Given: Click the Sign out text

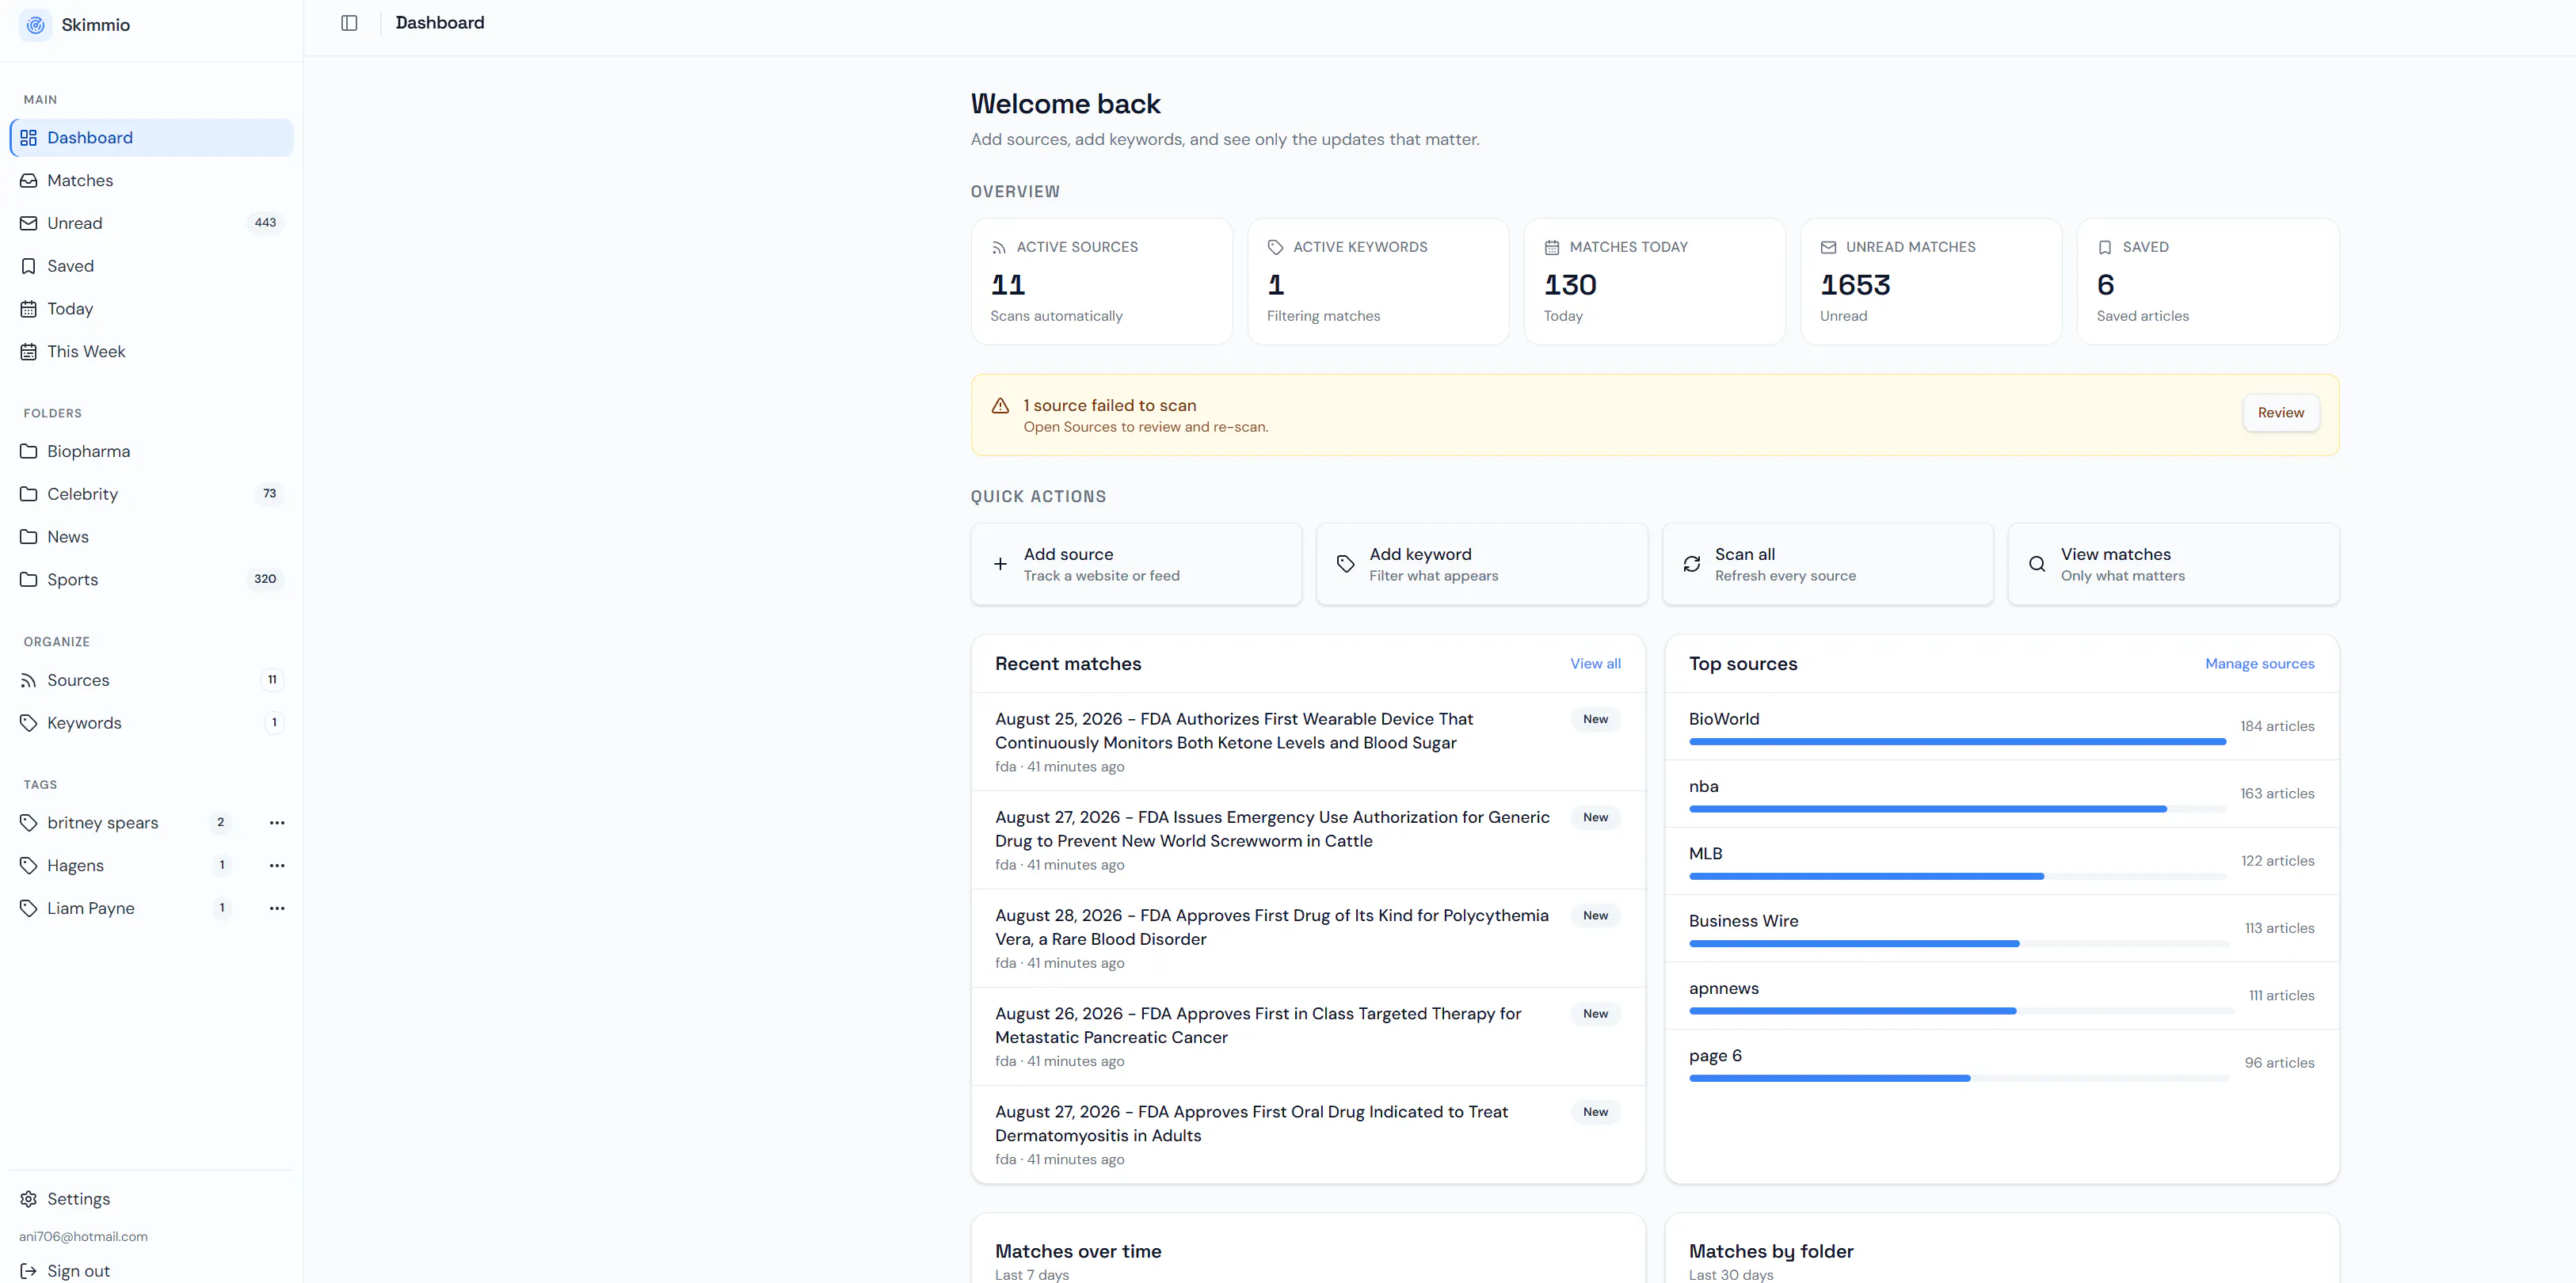Looking at the screenshot, I should tap(79, 1271).
